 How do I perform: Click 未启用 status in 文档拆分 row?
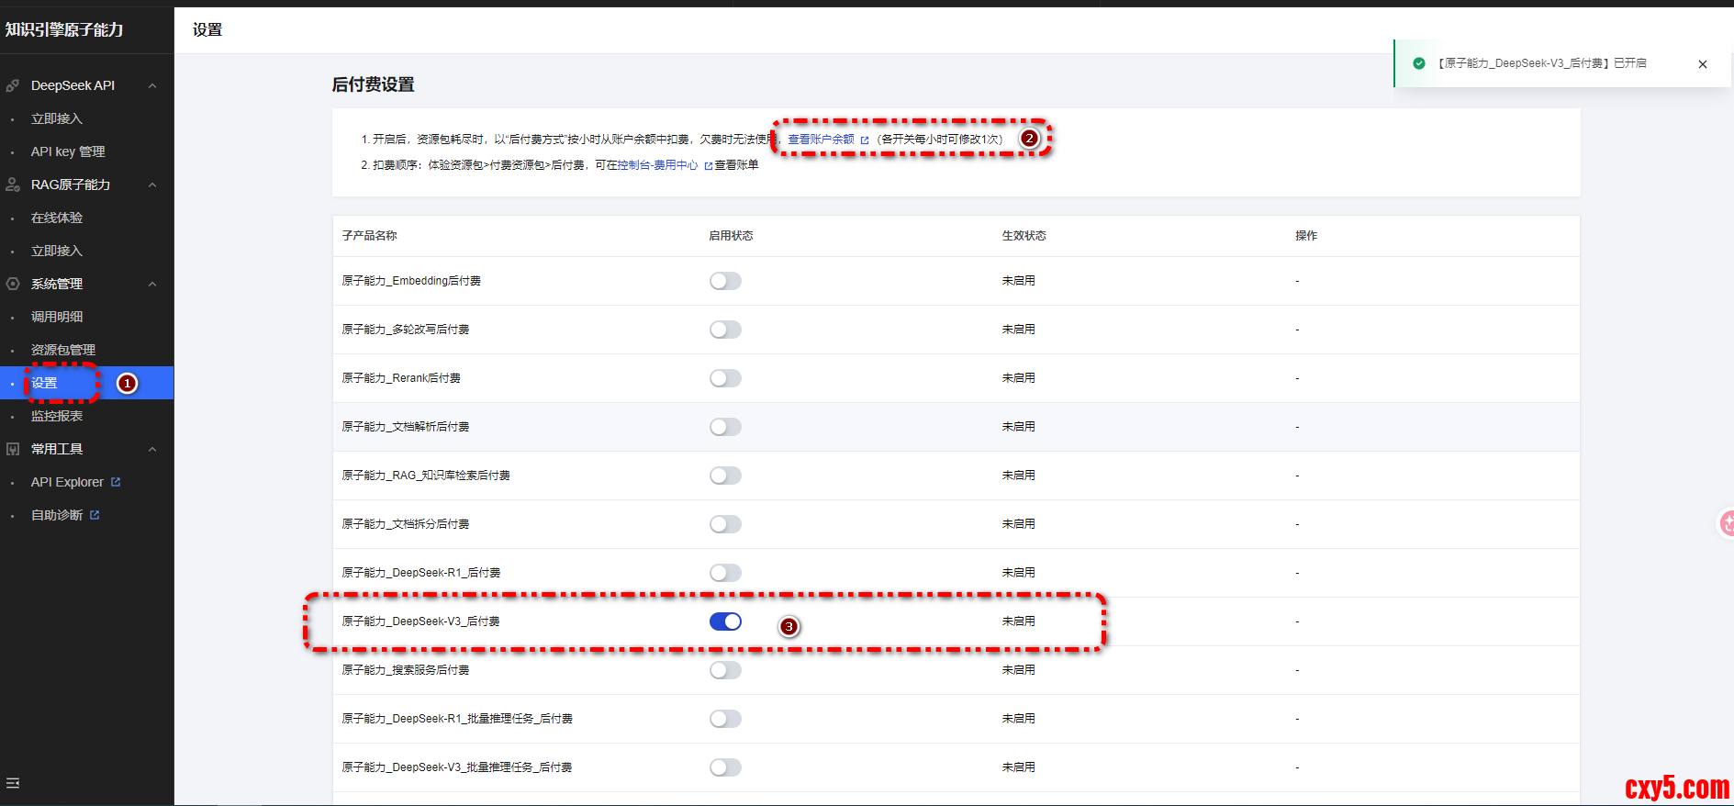click(x=1018, y=524)
